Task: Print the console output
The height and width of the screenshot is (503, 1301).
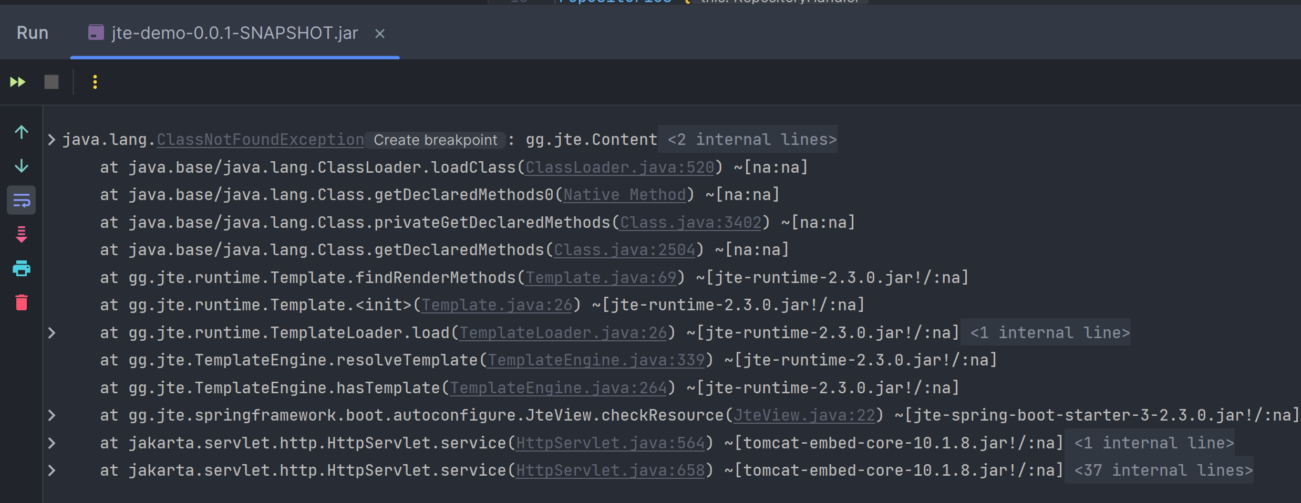Action: (x=21, y=268)
